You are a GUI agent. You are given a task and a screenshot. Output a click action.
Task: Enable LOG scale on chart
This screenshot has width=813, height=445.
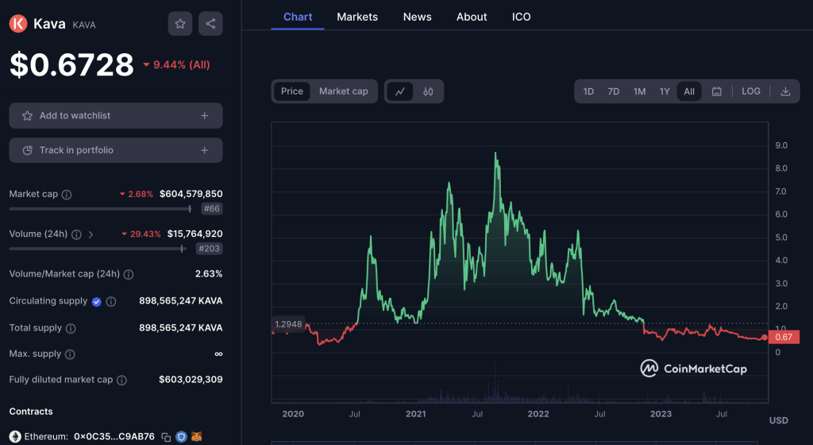(x=751, y=91)
